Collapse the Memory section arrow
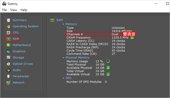This screenshot has width=170, height=98. (x=63, y=24)
